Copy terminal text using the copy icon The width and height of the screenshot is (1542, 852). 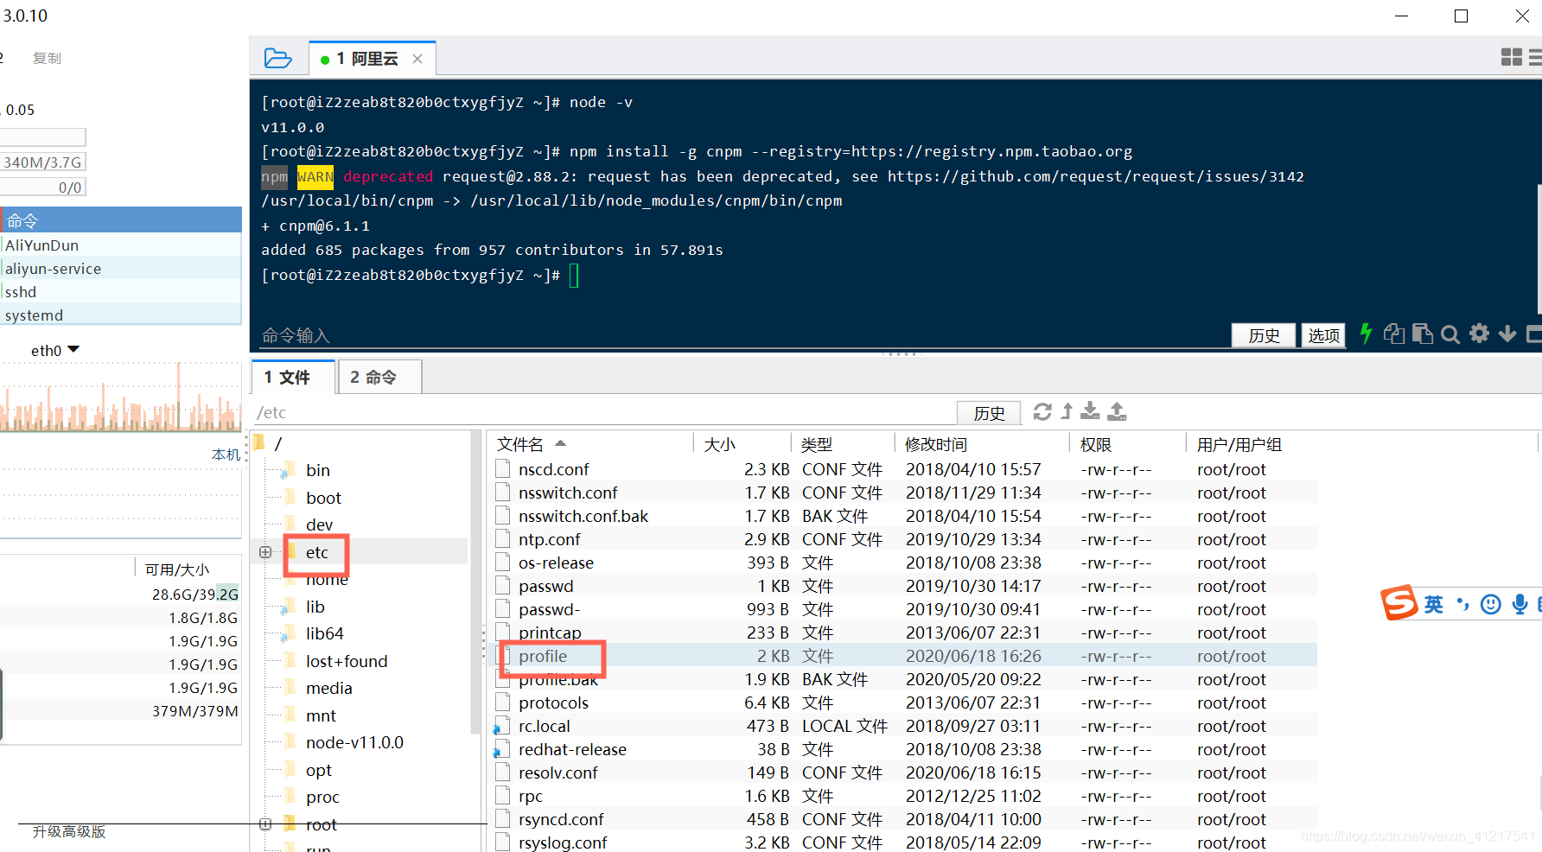coord(1393,334)
